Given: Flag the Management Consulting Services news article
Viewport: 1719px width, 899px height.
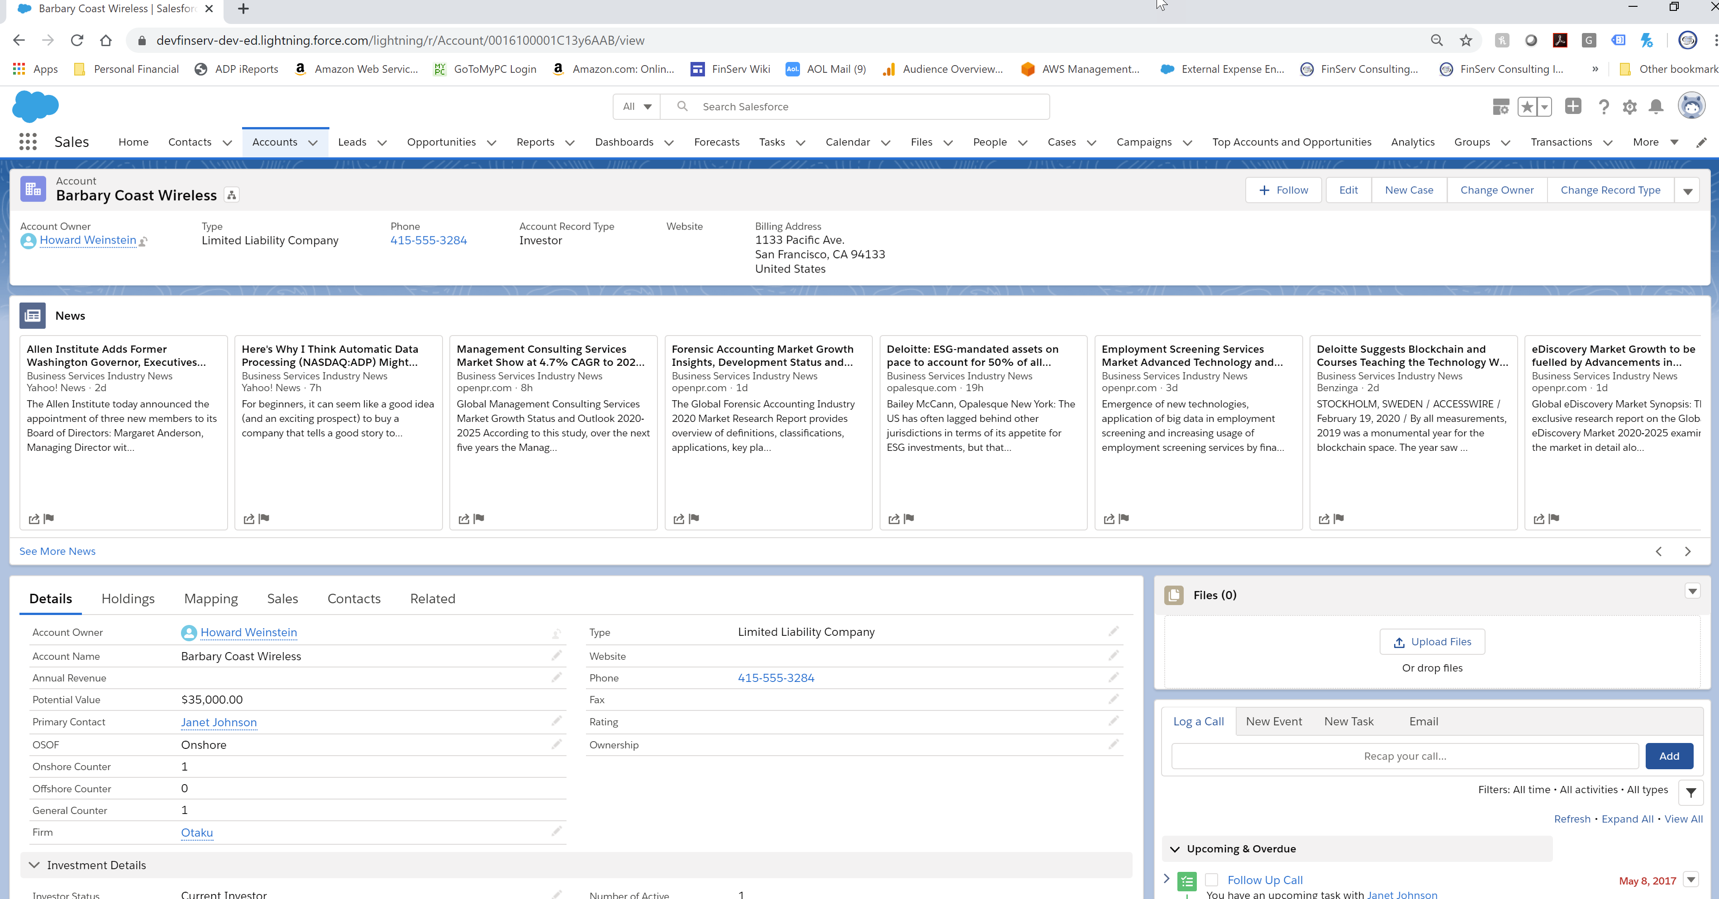Looking at the screenshot, I should point(479,518).
